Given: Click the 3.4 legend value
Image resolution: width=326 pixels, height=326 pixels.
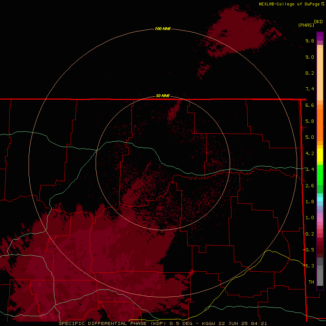Looking at the screenshot, I should pyautogui.click(x=310, y=170).
